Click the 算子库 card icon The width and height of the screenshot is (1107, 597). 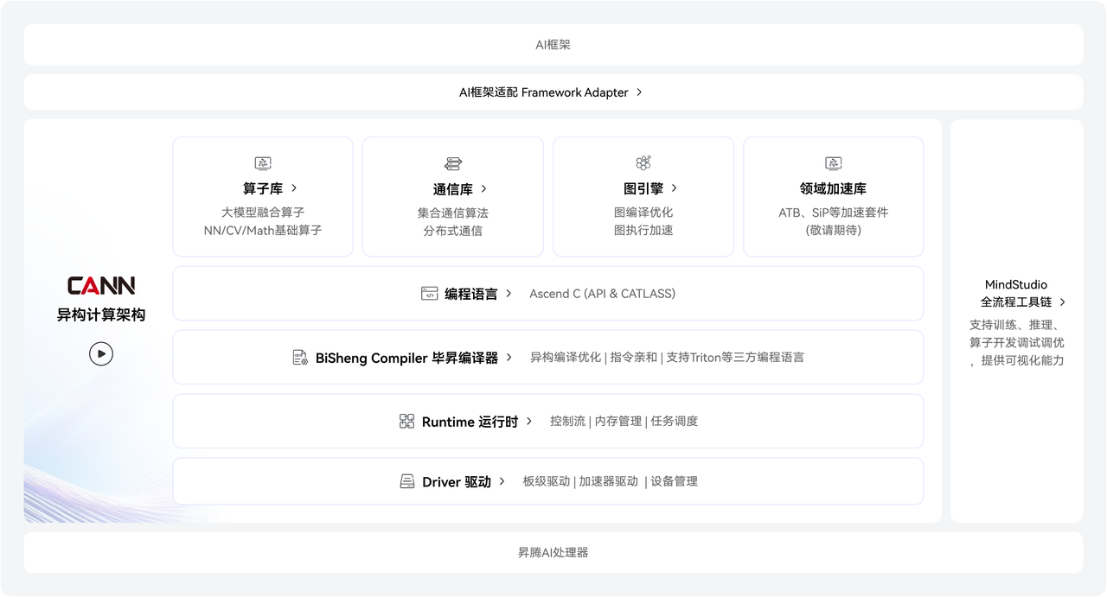(x=263, y=163)
